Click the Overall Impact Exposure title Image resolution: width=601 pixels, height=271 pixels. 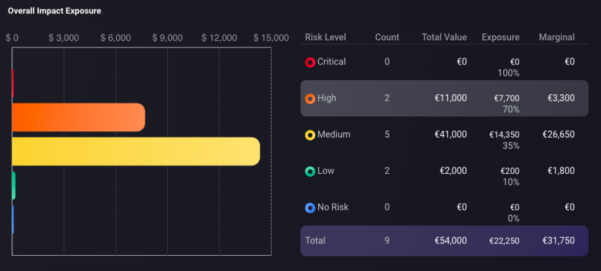[55, 11]
